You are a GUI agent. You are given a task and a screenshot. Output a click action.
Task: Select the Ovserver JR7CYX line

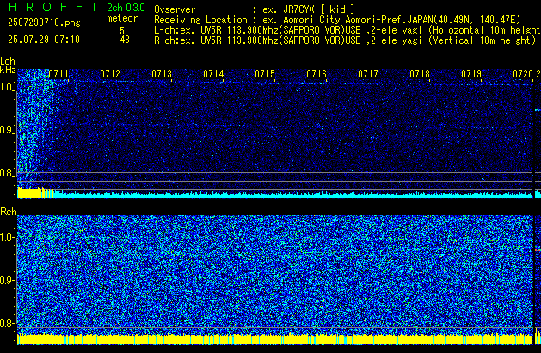click(255, 9)
